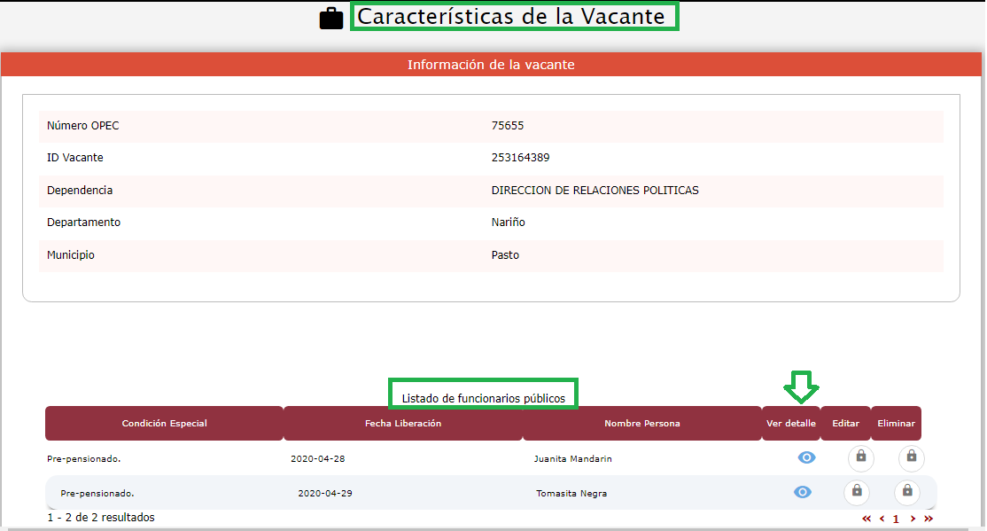Click the Fecha Liberación column header
Viewport: 987px width, 531px height.
403,424
